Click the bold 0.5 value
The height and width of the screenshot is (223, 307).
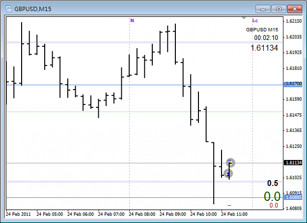pyautogui.click(x=273, y=183)
